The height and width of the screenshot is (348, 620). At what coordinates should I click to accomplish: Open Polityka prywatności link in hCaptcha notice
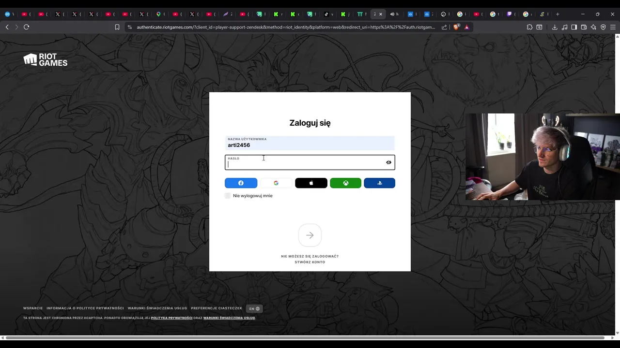(171, 318)
